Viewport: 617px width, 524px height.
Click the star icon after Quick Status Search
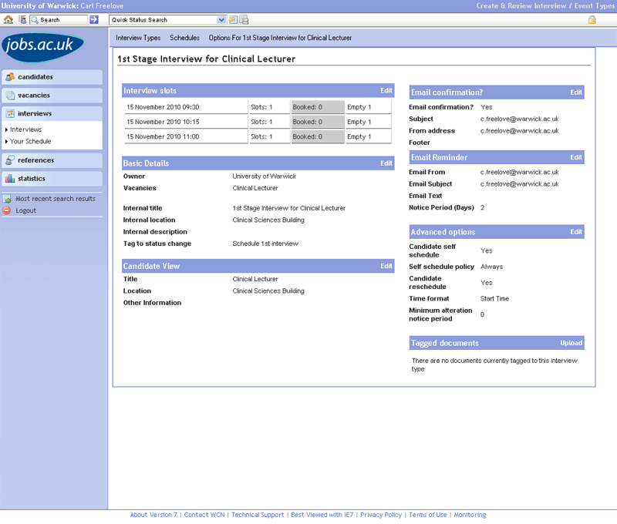[x=233, y=19]
